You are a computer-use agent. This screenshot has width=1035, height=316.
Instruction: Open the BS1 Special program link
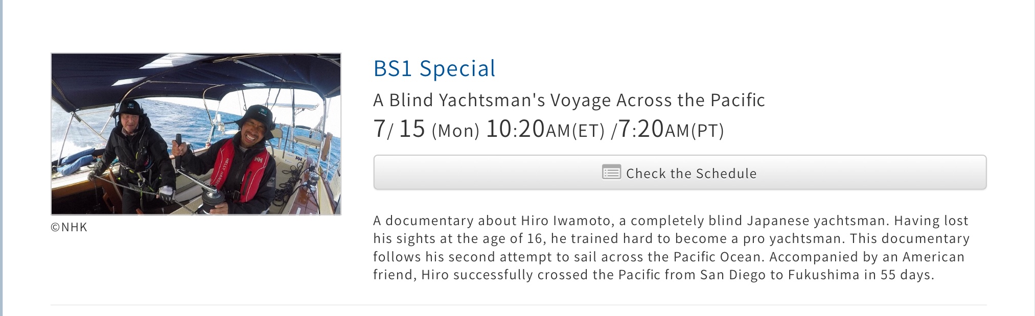pyautogui.click(x=434, y=69)
